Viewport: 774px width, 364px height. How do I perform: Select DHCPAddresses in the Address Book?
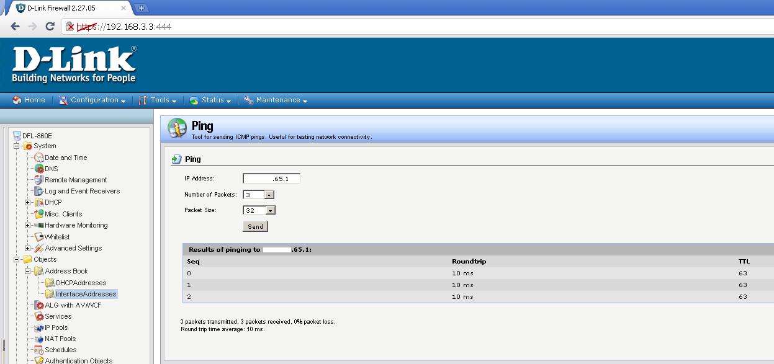81,283
